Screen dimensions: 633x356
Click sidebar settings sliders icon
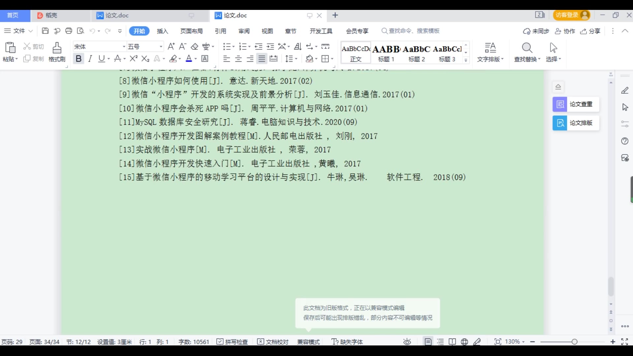pos(625,124)
